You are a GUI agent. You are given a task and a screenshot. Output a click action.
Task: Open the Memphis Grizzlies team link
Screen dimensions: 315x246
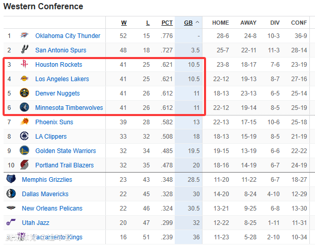(47, 180)
